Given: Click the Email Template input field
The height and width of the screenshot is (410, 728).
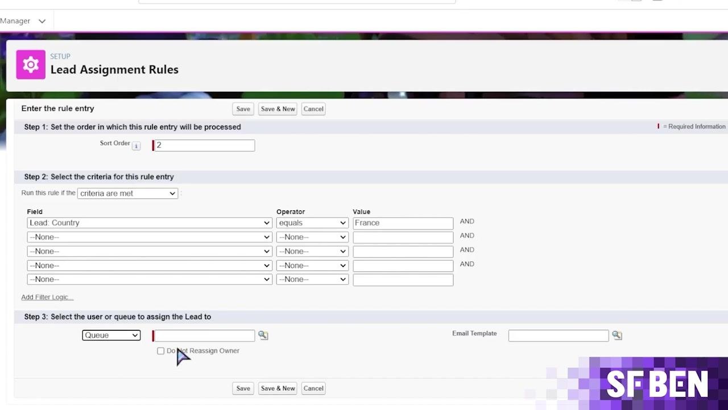Looking at the screenshot, I should 559,335.
